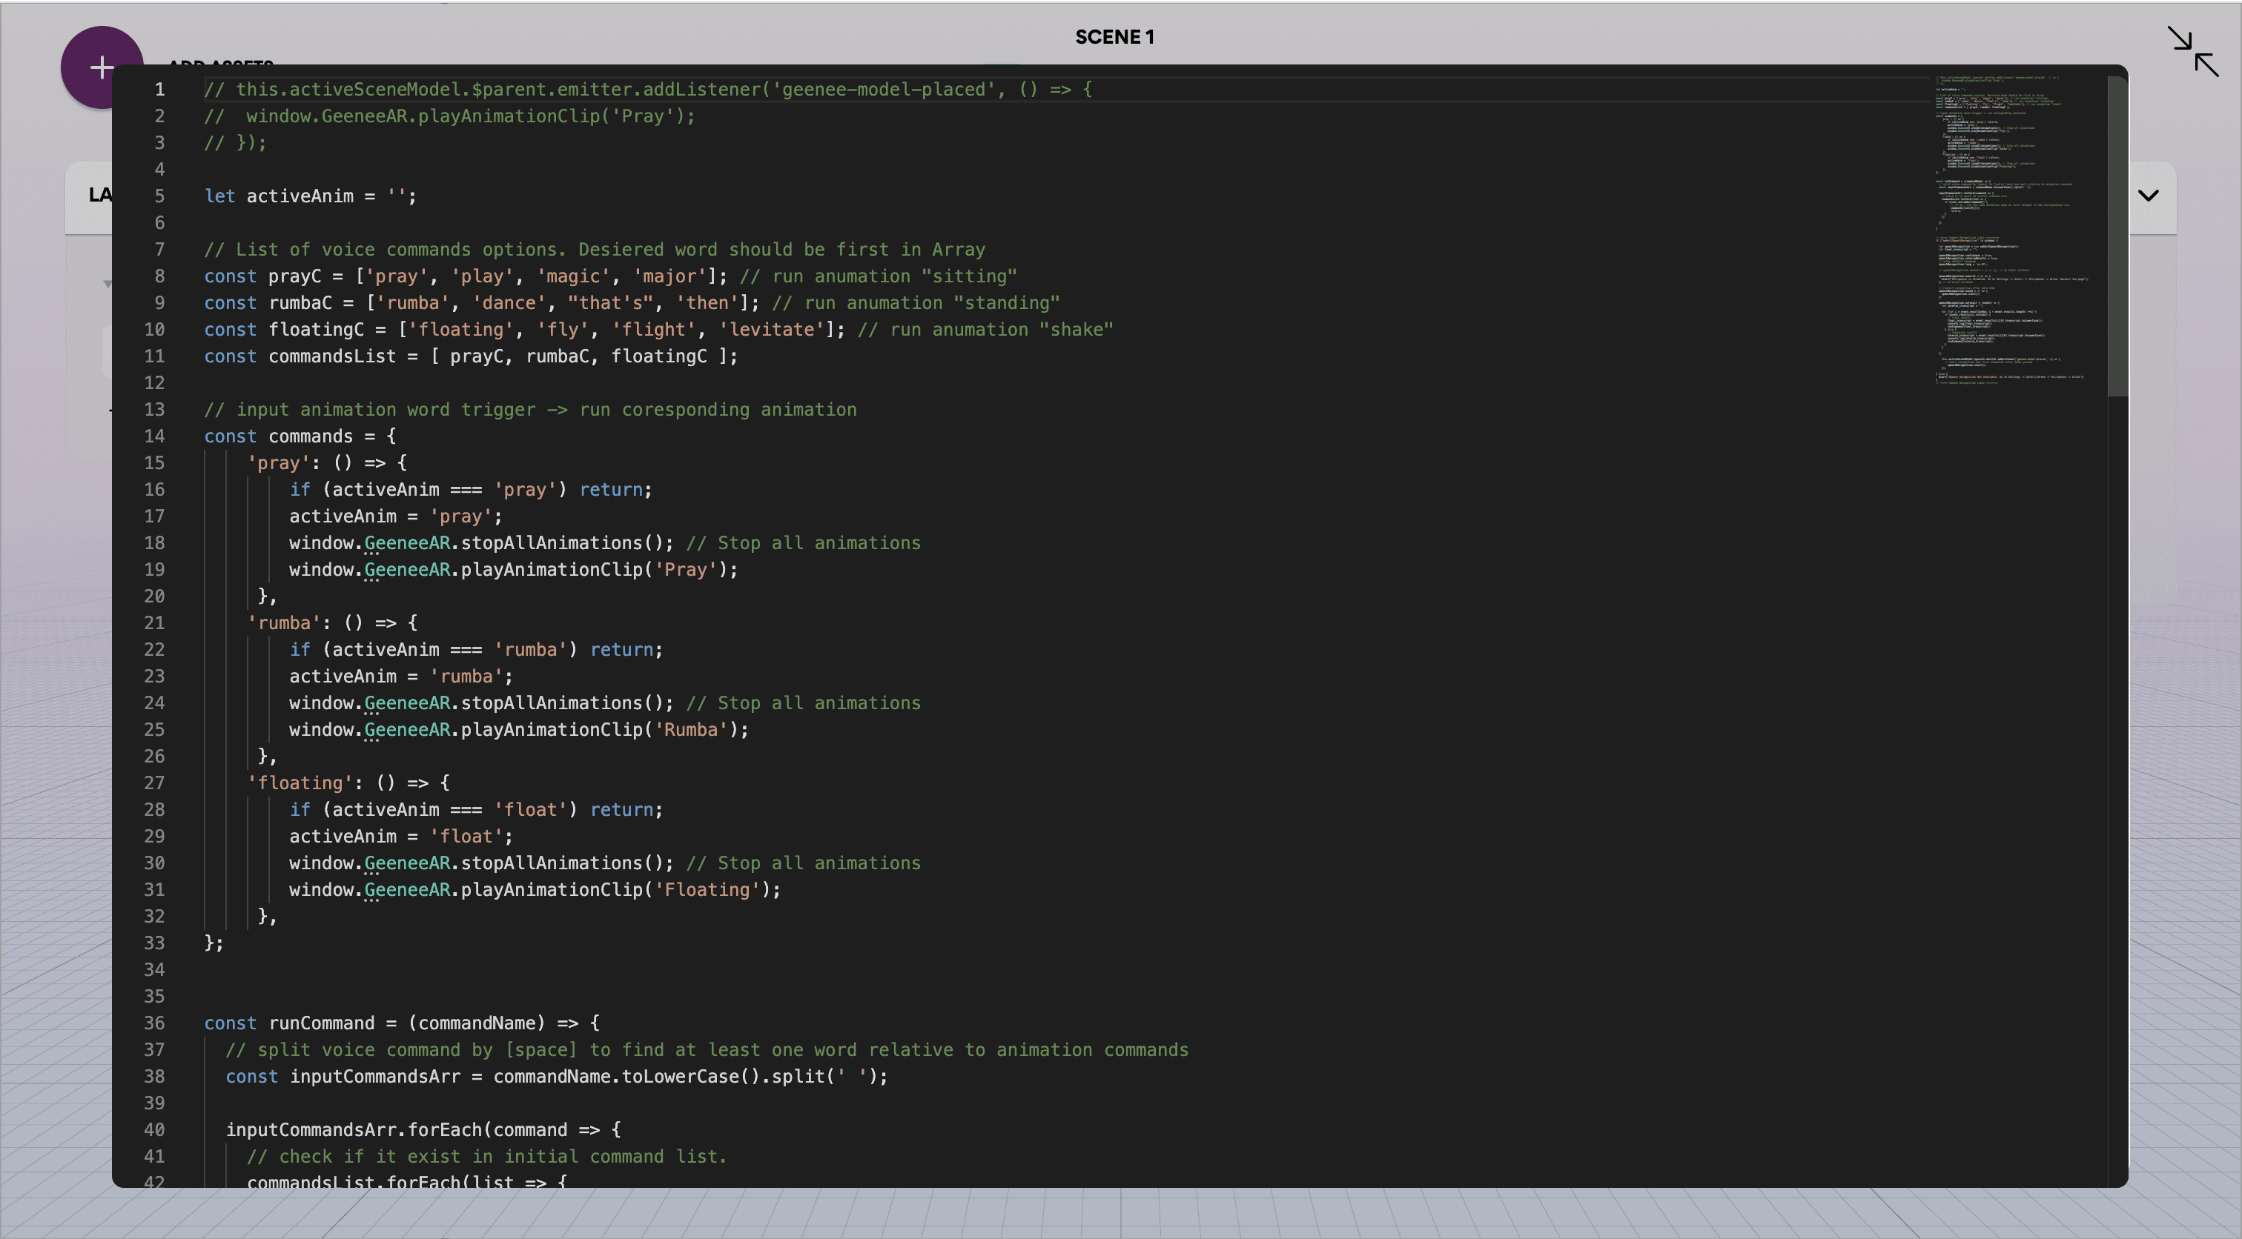The width and height of the screenshot is (2242, 1239).
Task: Click line number 1 in the gutter
Action: 159,89
